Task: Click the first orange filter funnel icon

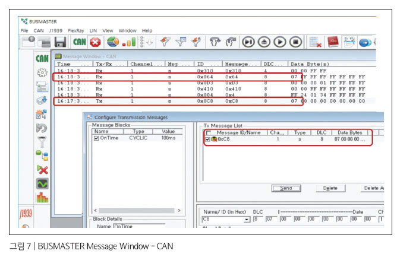Action: point(165,42)
